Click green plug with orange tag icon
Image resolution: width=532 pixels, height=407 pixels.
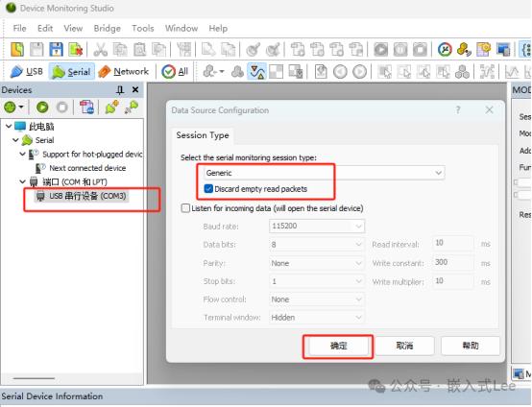click(x=112, y=108)
